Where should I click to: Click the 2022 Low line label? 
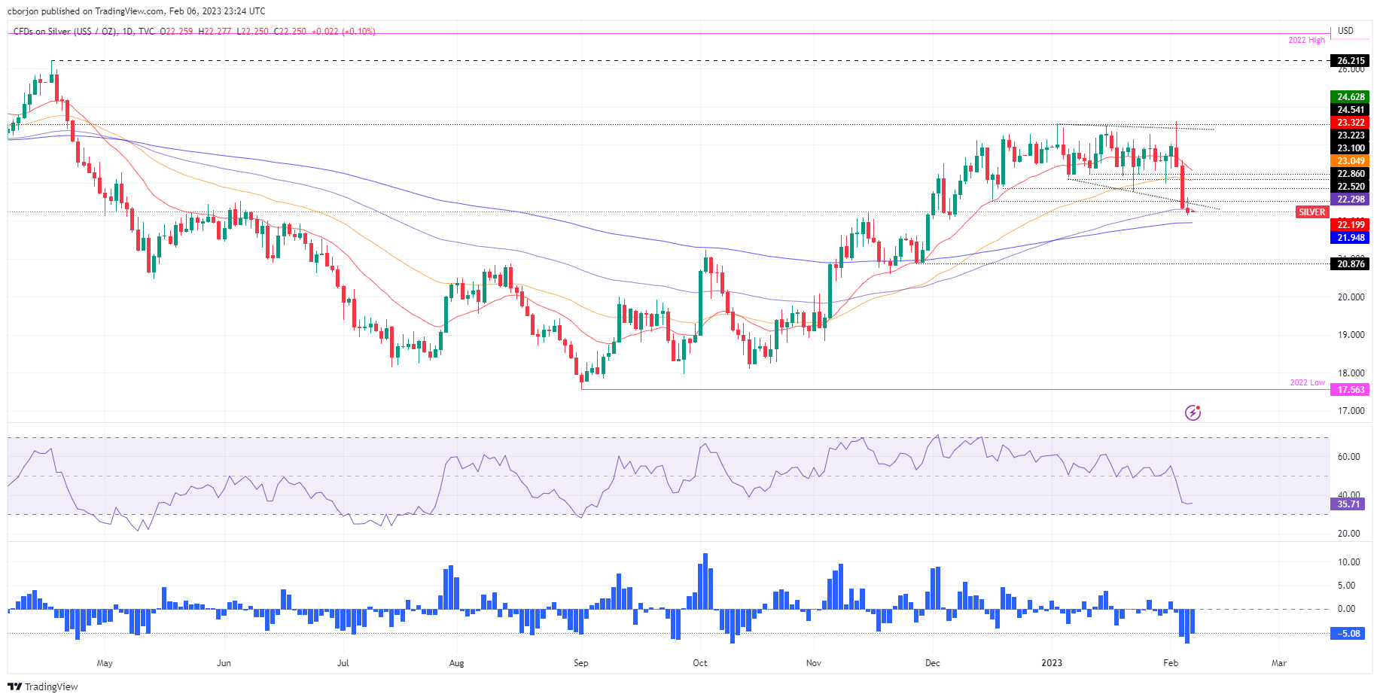1307,382
